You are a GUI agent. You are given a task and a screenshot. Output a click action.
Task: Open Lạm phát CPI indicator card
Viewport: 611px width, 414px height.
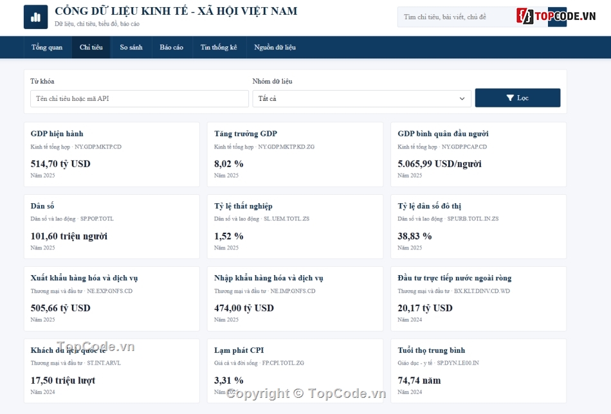pos(295,371)
